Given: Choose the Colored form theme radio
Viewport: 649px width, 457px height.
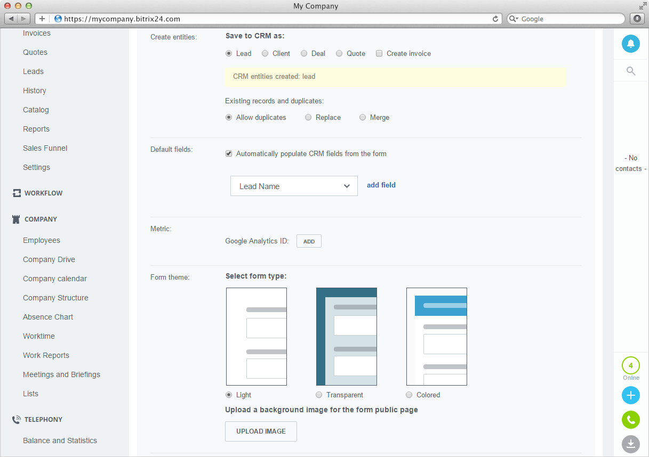Looking at the screenshot, I should pyautogui.click(x=409, y=395).
